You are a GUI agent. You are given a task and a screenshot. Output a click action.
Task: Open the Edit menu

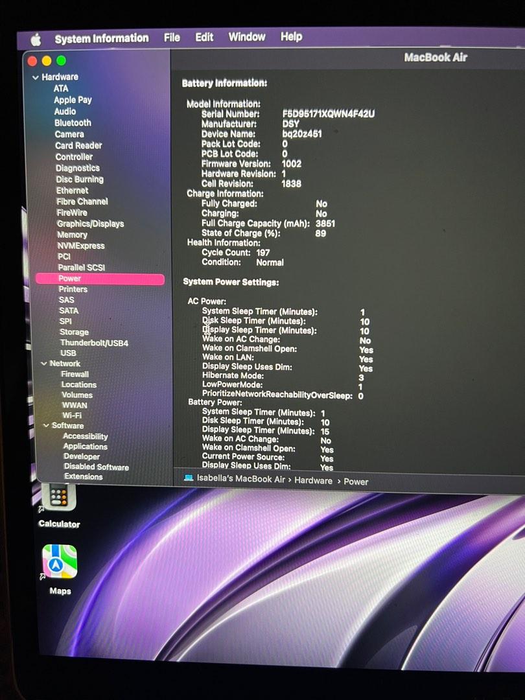coord(204,37)
